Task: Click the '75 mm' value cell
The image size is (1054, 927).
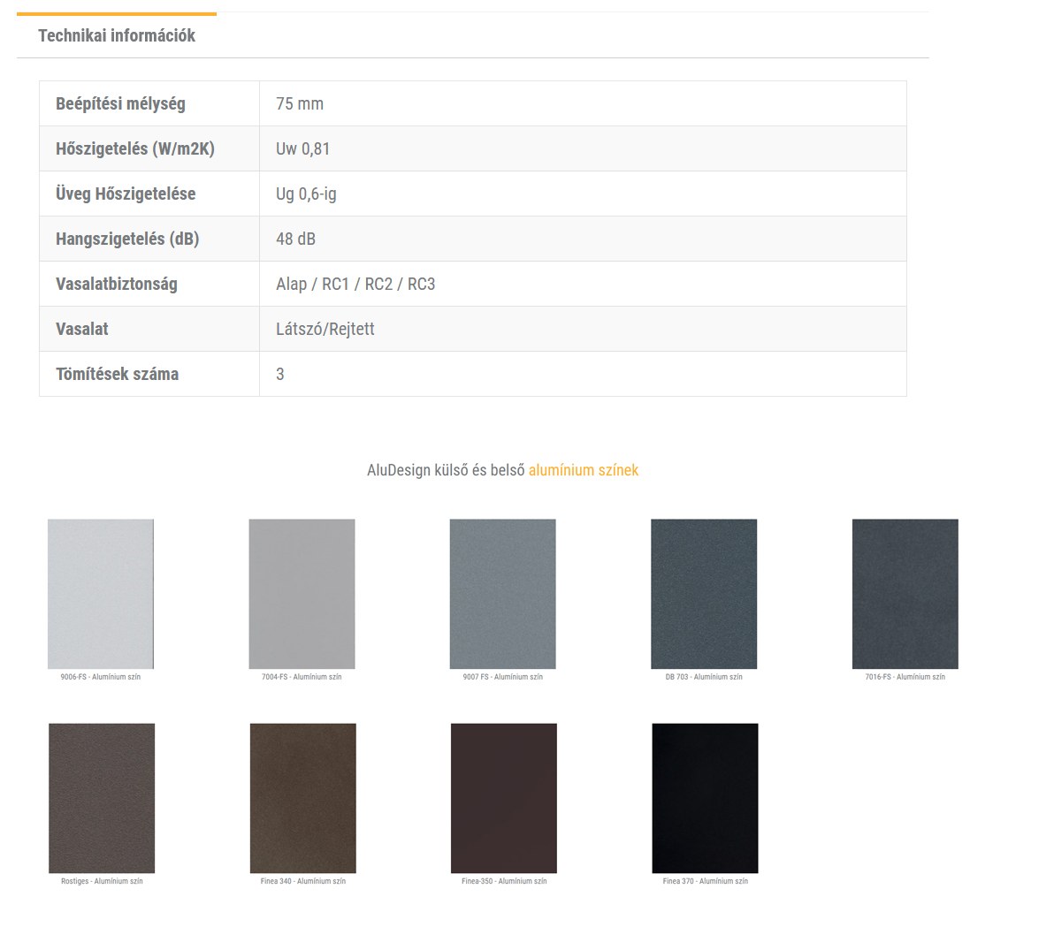Action: coord(583,103)
